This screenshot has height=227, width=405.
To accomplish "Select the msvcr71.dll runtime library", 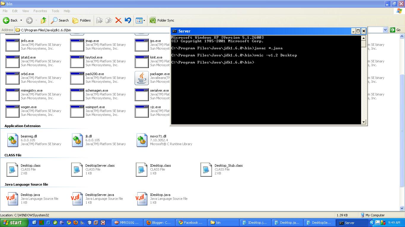I will 141,140.
